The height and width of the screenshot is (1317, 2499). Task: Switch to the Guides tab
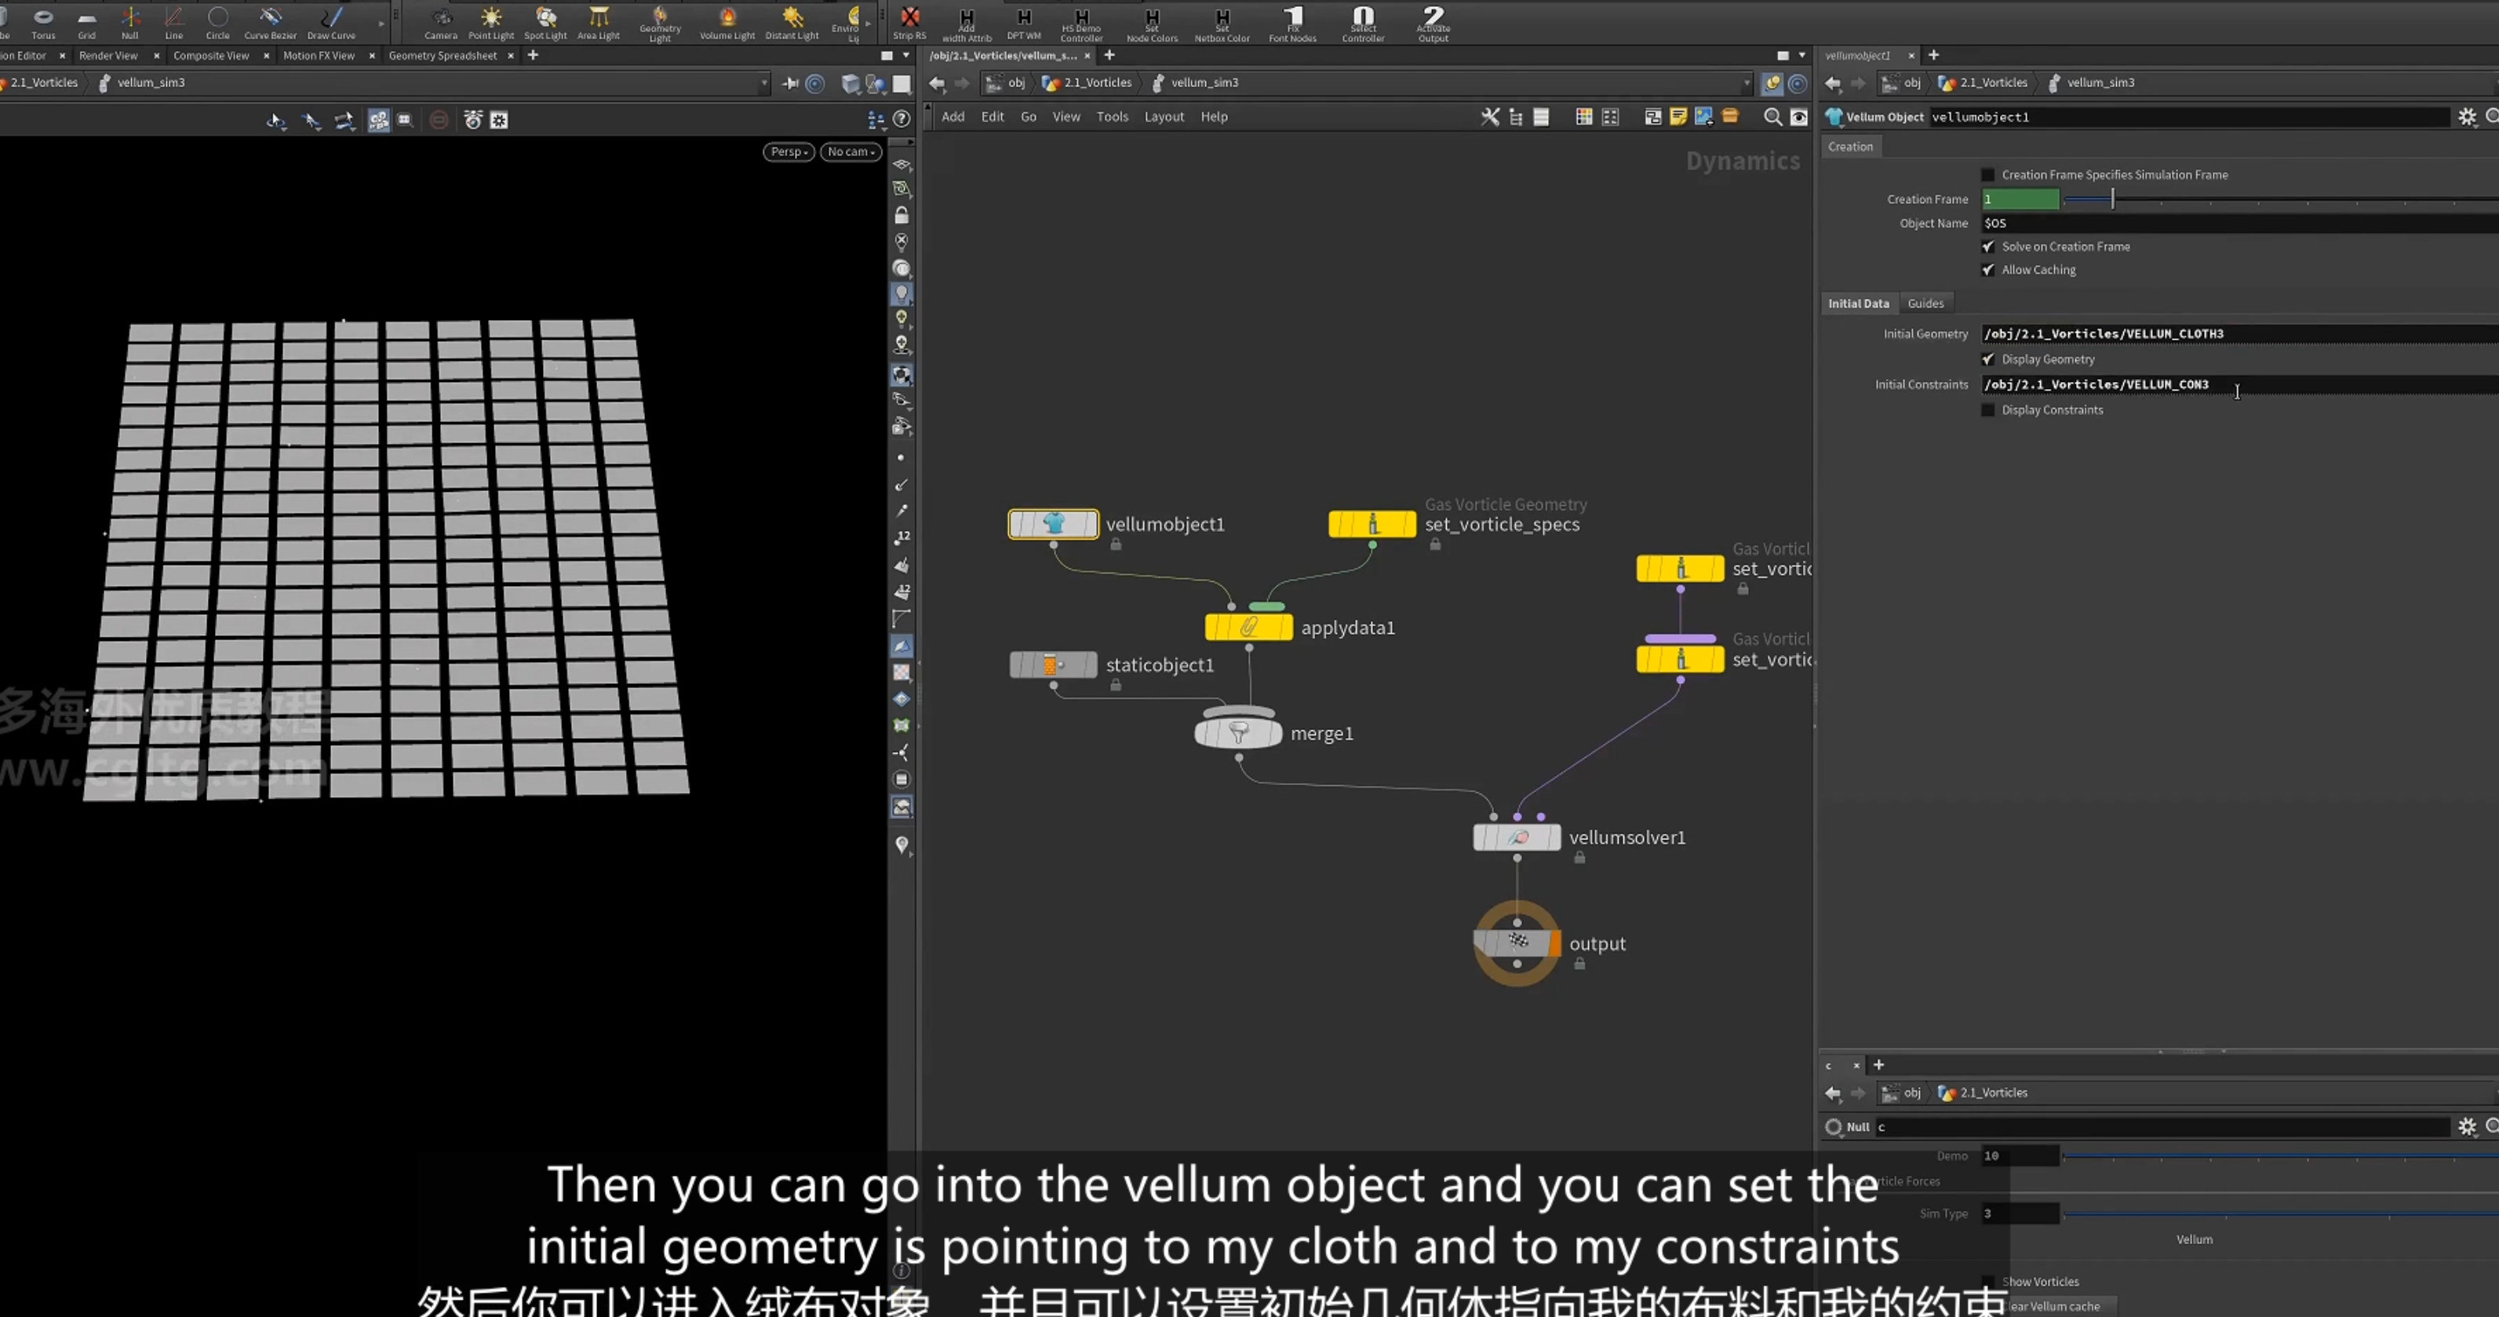pyautogui.click(x=1925, y=304)
